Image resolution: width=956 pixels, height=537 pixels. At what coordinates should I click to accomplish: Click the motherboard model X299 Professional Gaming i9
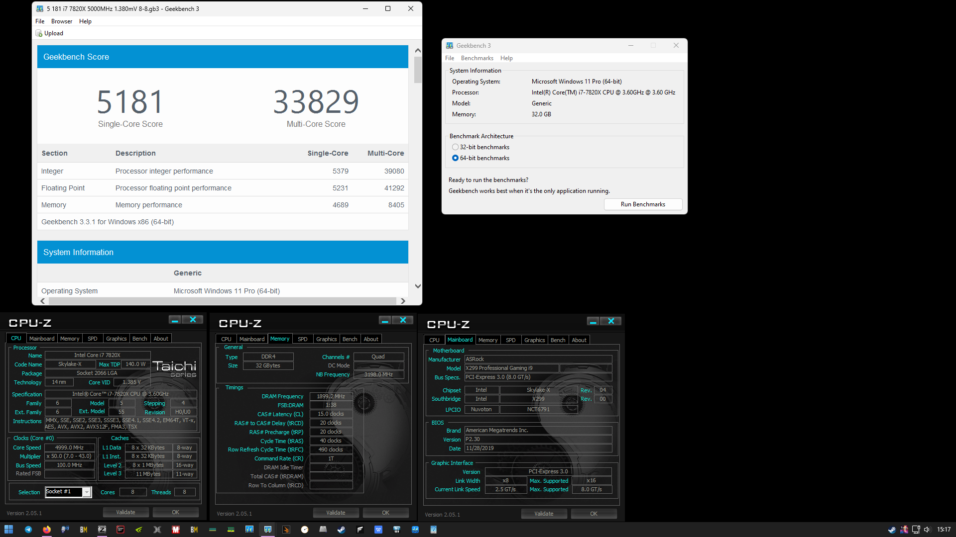[511, 368]
